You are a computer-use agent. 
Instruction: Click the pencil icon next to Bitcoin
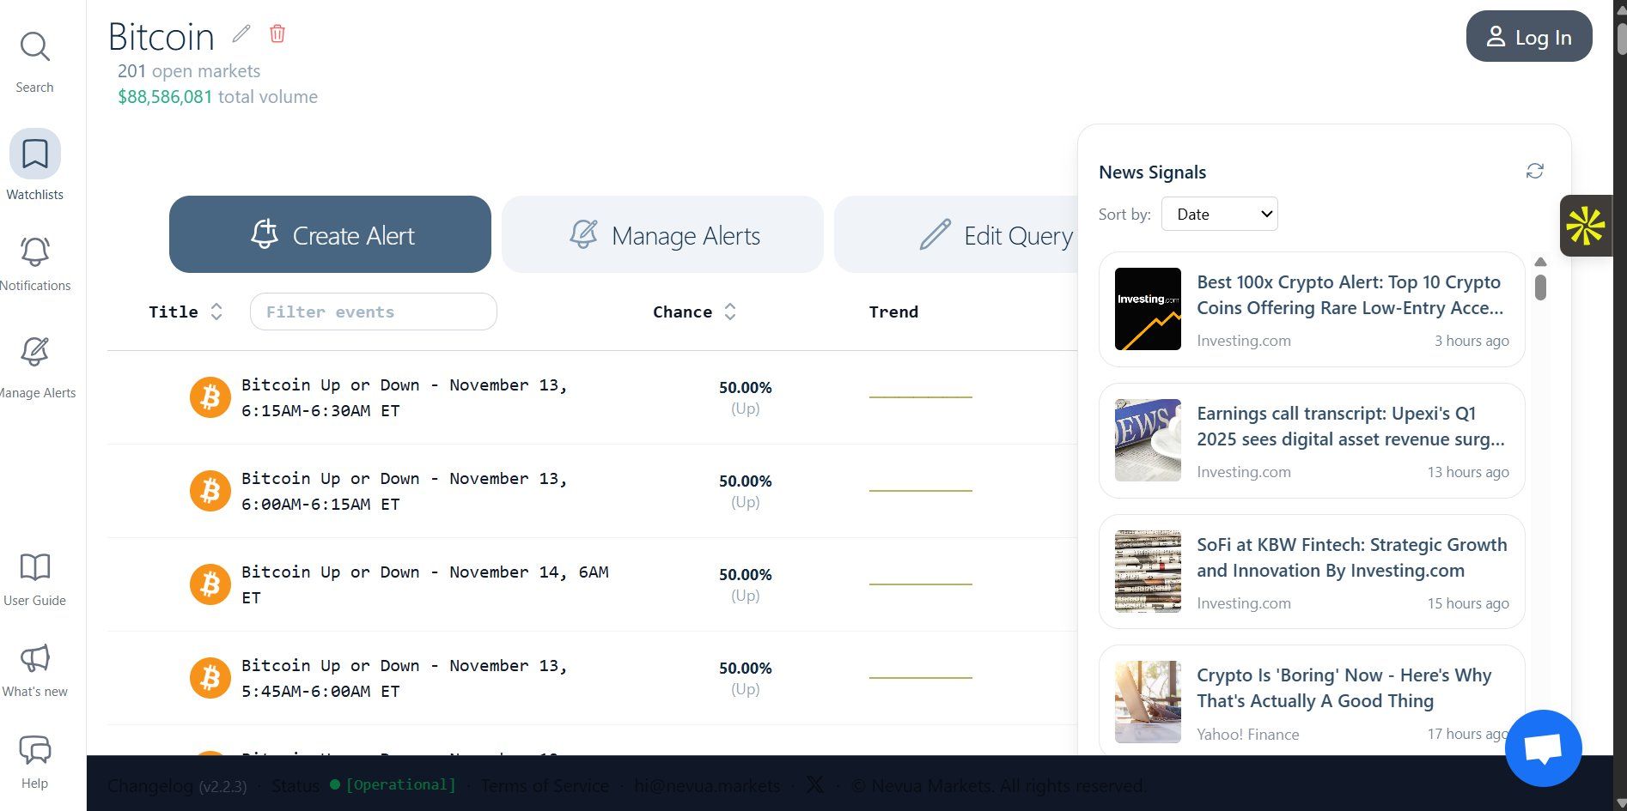(x=241, y=33)
